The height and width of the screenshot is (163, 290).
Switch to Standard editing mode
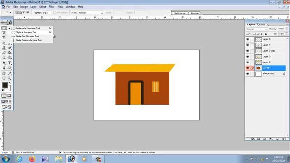(4, 96)
